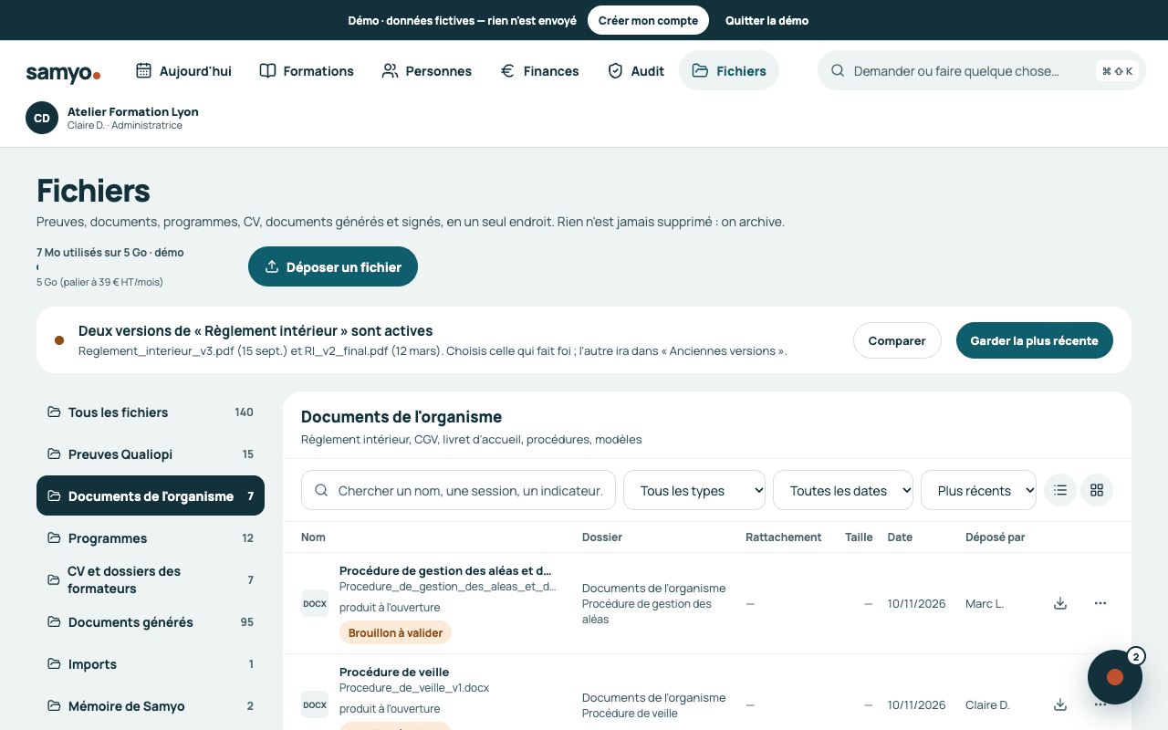The height and width of the screenshot is (730, 1168).
Task: Go to the Audit menu
Action: click(x=636, y=70)
